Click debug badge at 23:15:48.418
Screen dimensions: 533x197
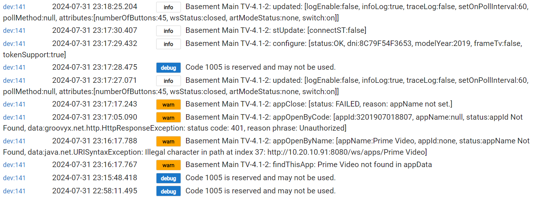tap(169, 178)
